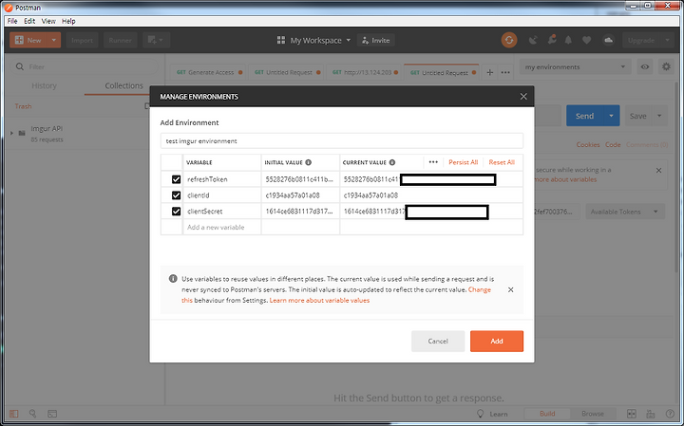Image resolution: width=684 pixels, height=426 pixels.
Task: Open the tab options ellipsis menu
Action: tap(505, 72)
